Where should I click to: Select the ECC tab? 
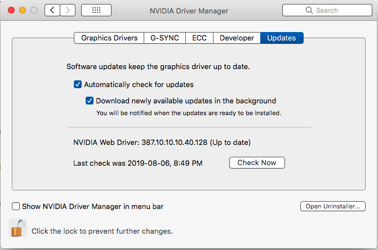coord(199,38)
